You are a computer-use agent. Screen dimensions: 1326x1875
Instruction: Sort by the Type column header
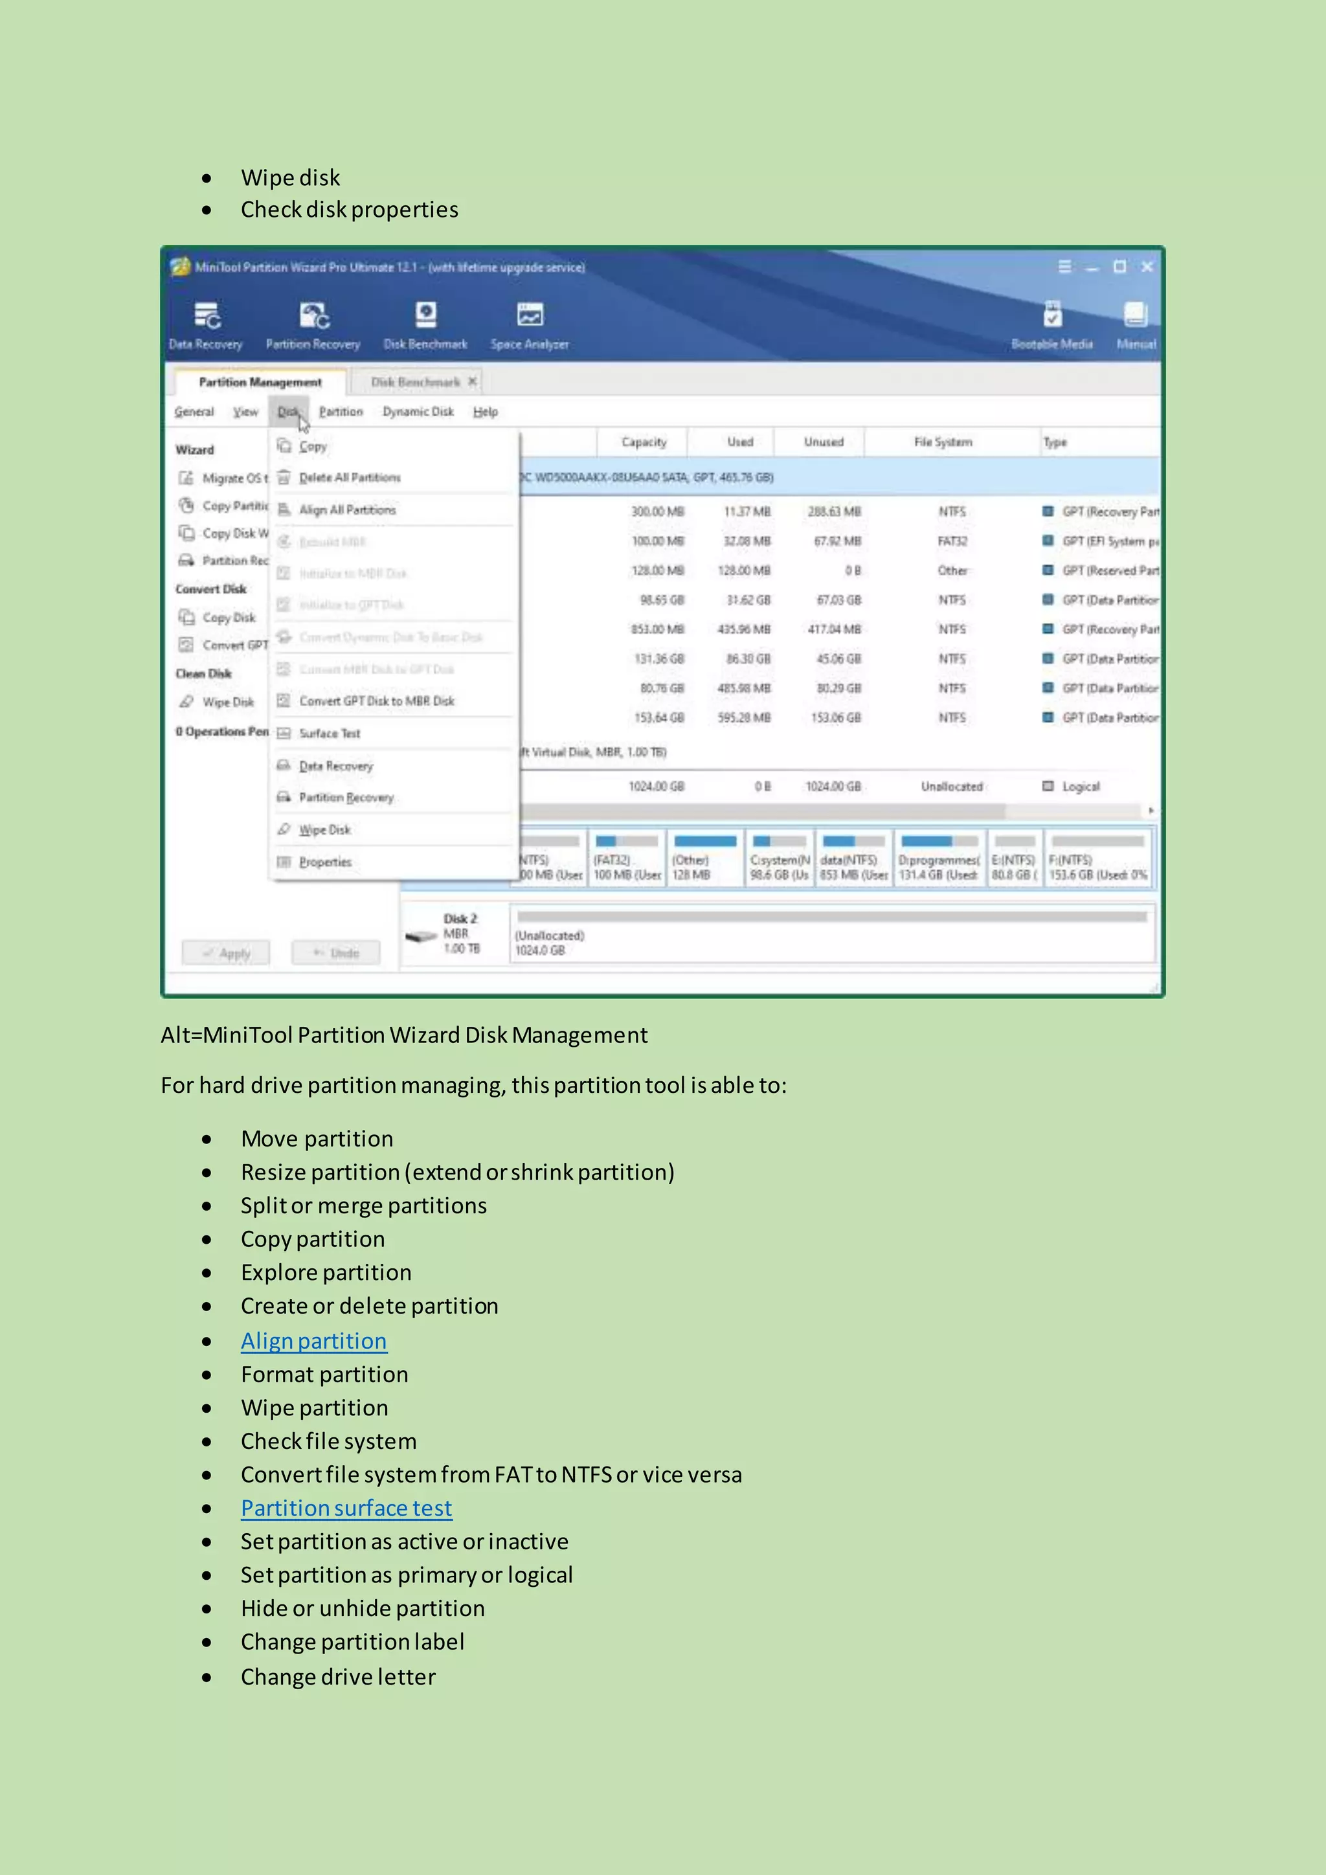pos(1100,442)
